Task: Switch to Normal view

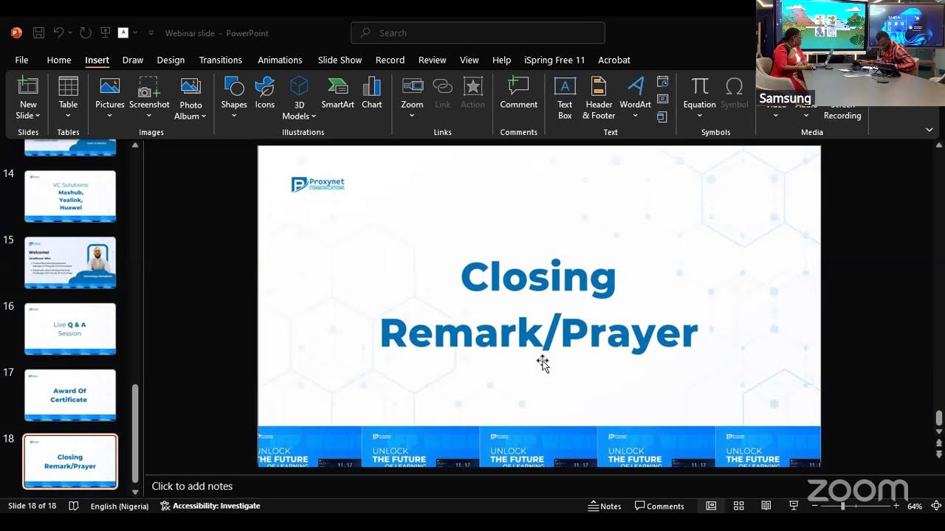Action: 711,506
